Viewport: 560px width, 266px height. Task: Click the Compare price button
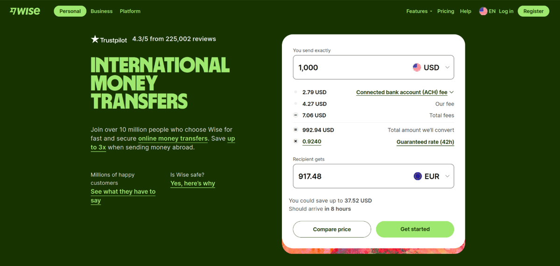tap(332, 229)
